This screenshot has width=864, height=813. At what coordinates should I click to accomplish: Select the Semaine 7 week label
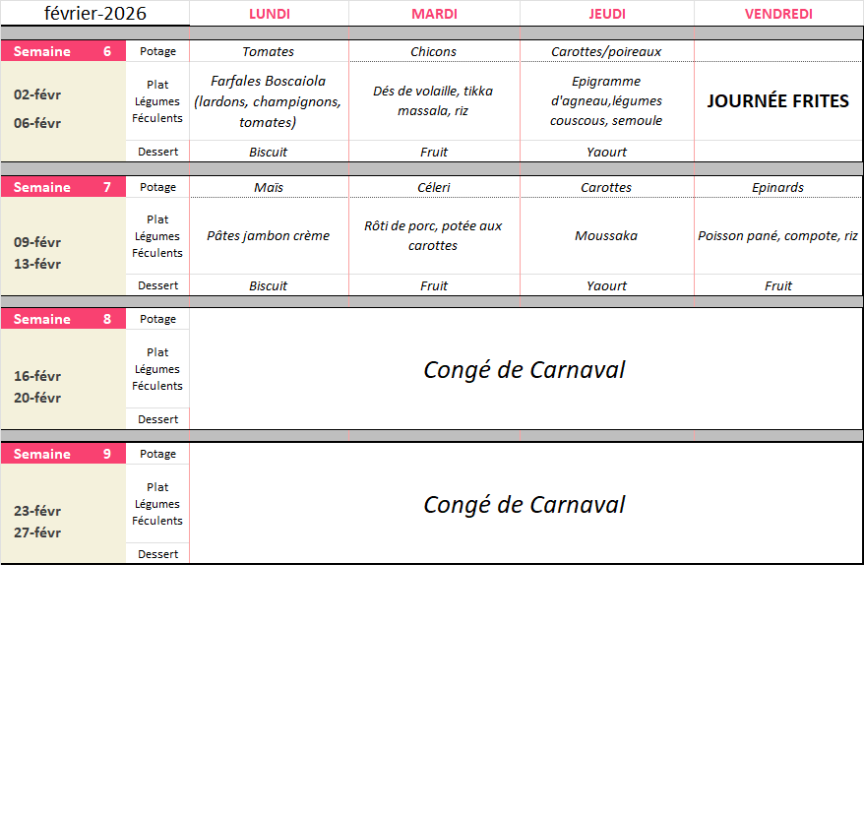coord(63,187)
